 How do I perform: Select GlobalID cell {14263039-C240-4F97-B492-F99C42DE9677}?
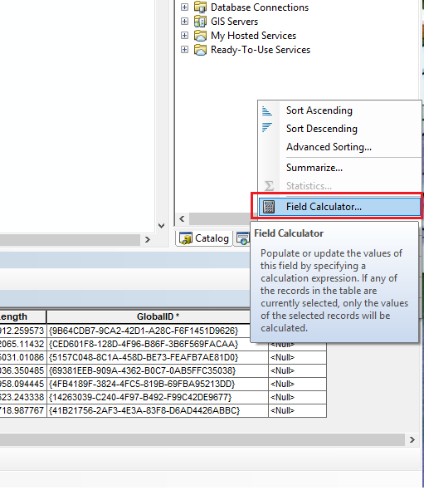(x=158, y=397)
